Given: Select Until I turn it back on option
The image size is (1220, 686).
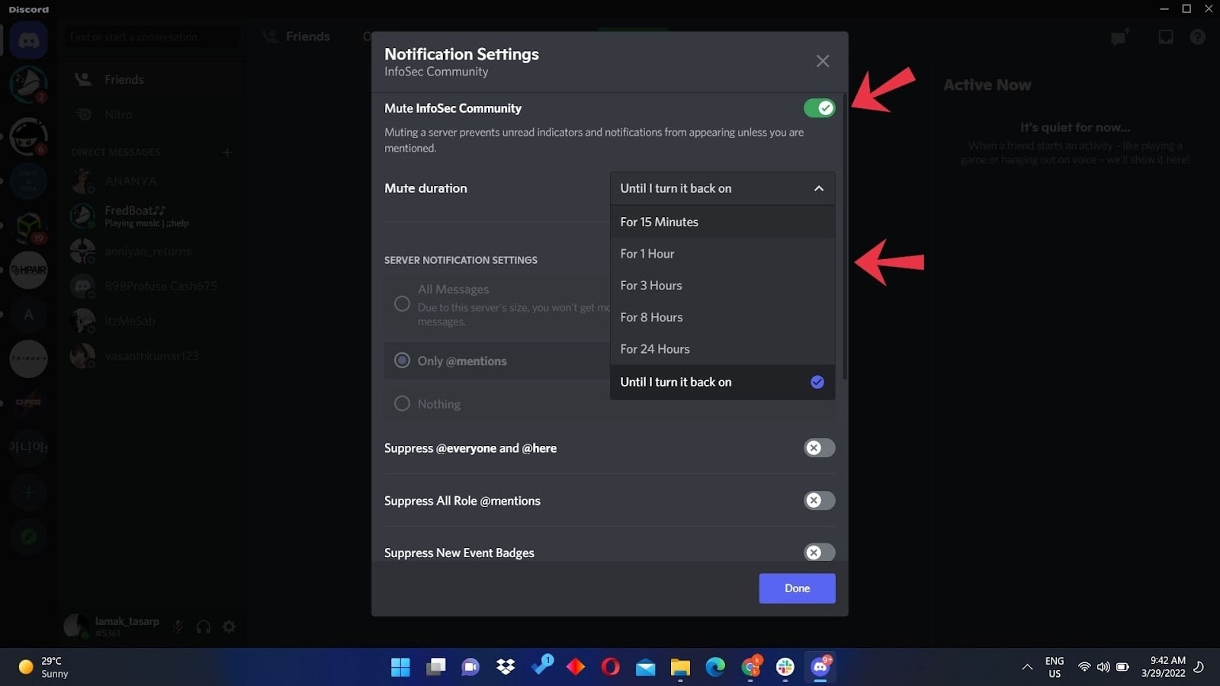Looking at the screenshot, I should pyautogui.click(x=722, y=382).
